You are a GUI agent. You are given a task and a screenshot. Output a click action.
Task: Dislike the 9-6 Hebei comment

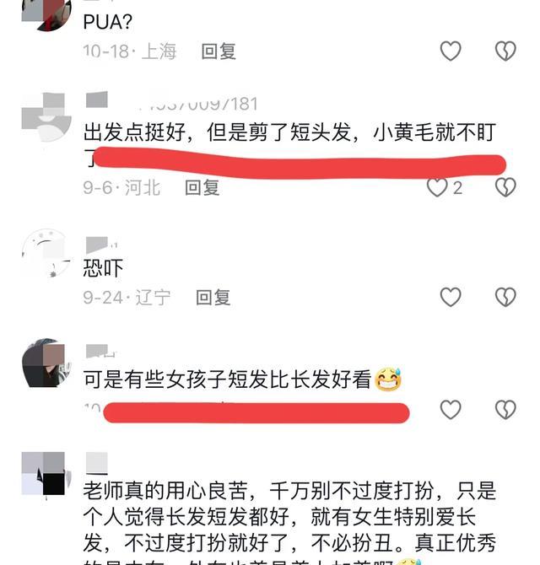pyautogui.click(x=505, y=187)
